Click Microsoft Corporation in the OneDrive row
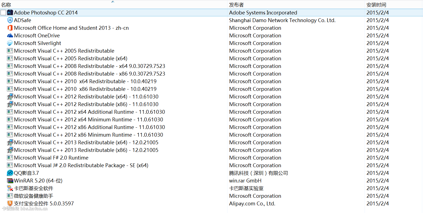Screen dimensions: 423x213 [x=255, y=35]
